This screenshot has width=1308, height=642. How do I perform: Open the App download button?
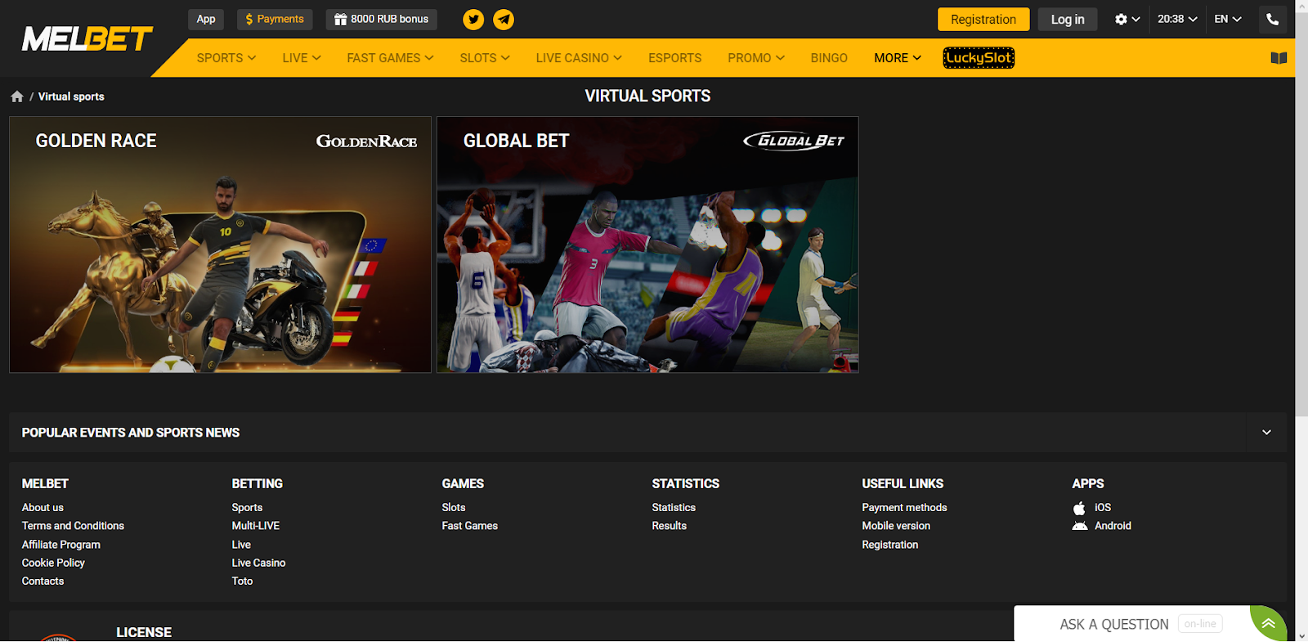tap(206, 20)
